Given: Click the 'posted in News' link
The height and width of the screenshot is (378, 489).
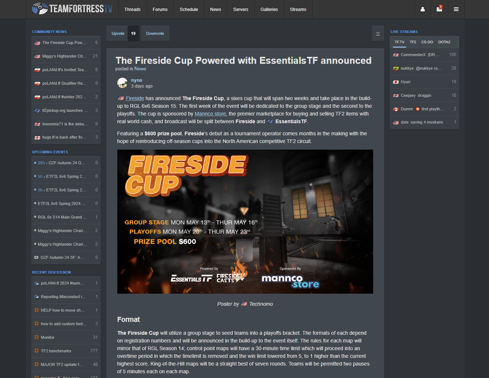Looking at the screenshot, I should pos(140,69).
